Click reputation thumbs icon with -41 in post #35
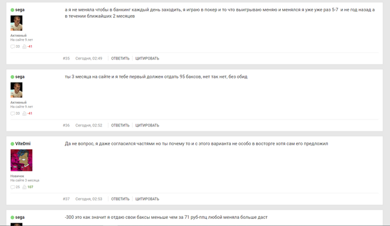 (x=25, y=47)
